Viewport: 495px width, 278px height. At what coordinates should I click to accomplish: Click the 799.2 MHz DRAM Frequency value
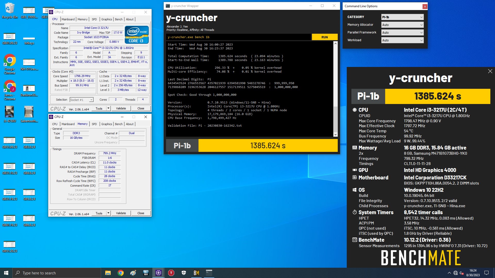(x=110, y=153)
